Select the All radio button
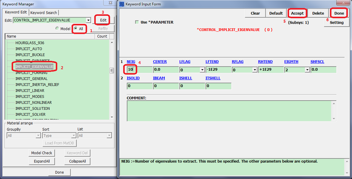Screen dimensions: 352x179 tap(78, 29)
